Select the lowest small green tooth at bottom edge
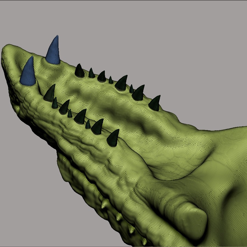Screen dimensions: 247x247 (144, 242)
